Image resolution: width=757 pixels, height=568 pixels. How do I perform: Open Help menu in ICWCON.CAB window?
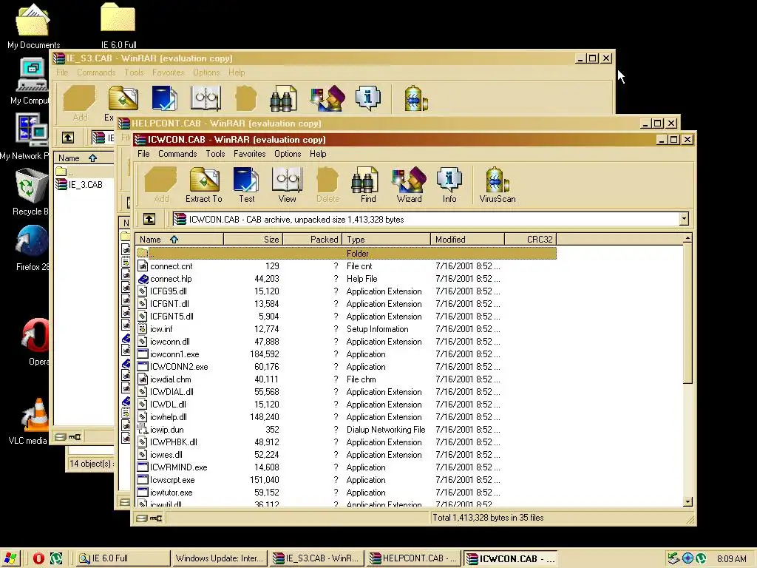[318, 154]
